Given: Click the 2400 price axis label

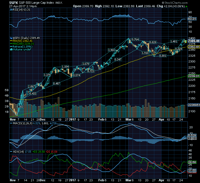Looking at the screenshot, I should coord(192,38).
